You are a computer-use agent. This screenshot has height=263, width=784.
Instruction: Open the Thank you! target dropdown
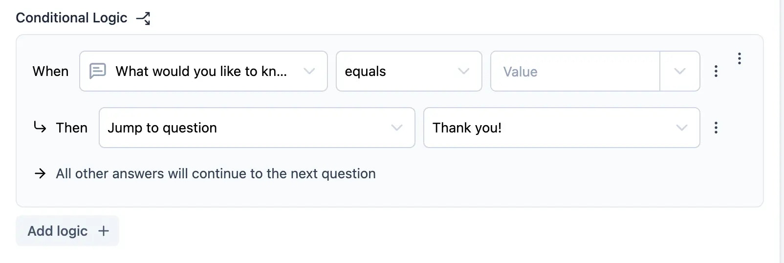coord(562,128)
